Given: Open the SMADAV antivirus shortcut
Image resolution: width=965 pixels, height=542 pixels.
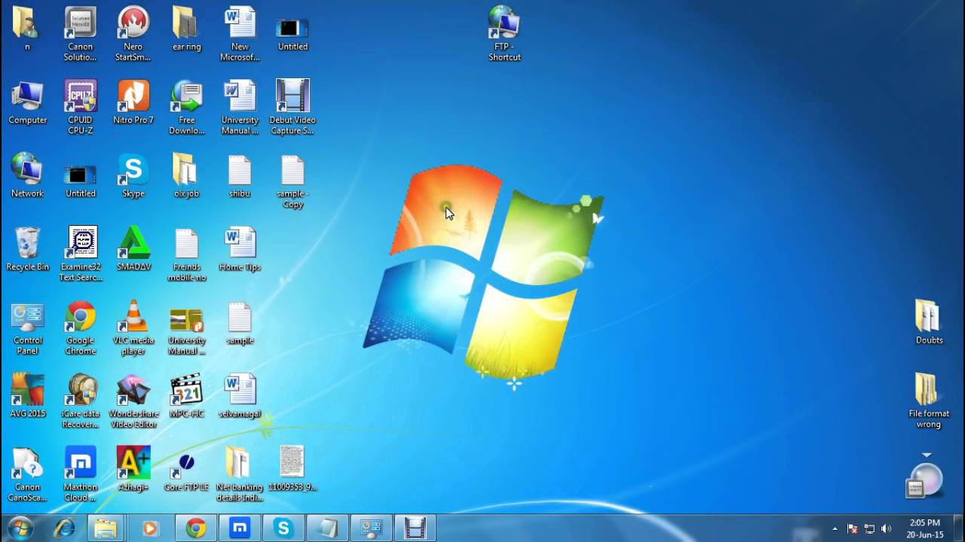Looking at the screenshot, I should pos(133,249).
